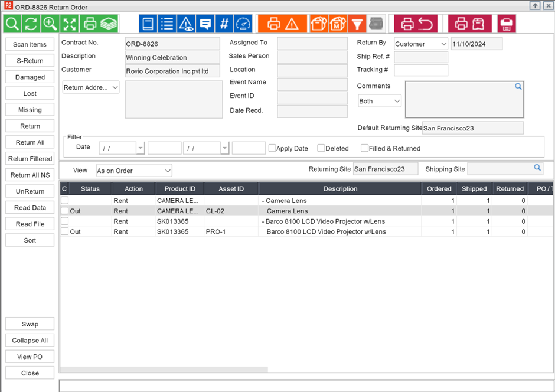
Task: Open the Comments Both dropdown
Action: [379, 101]
